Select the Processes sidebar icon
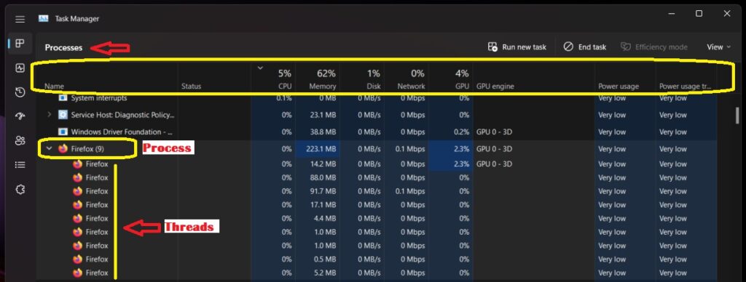The height and width of the screenshot is (282, 746). pos(20,44)
